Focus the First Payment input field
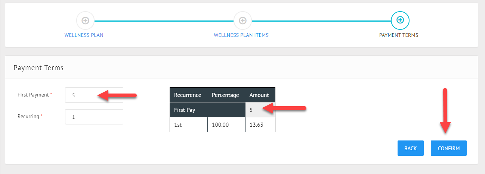The height and width of the screenshot is (174, 485). pyautogui.click(x=94, y=95)
